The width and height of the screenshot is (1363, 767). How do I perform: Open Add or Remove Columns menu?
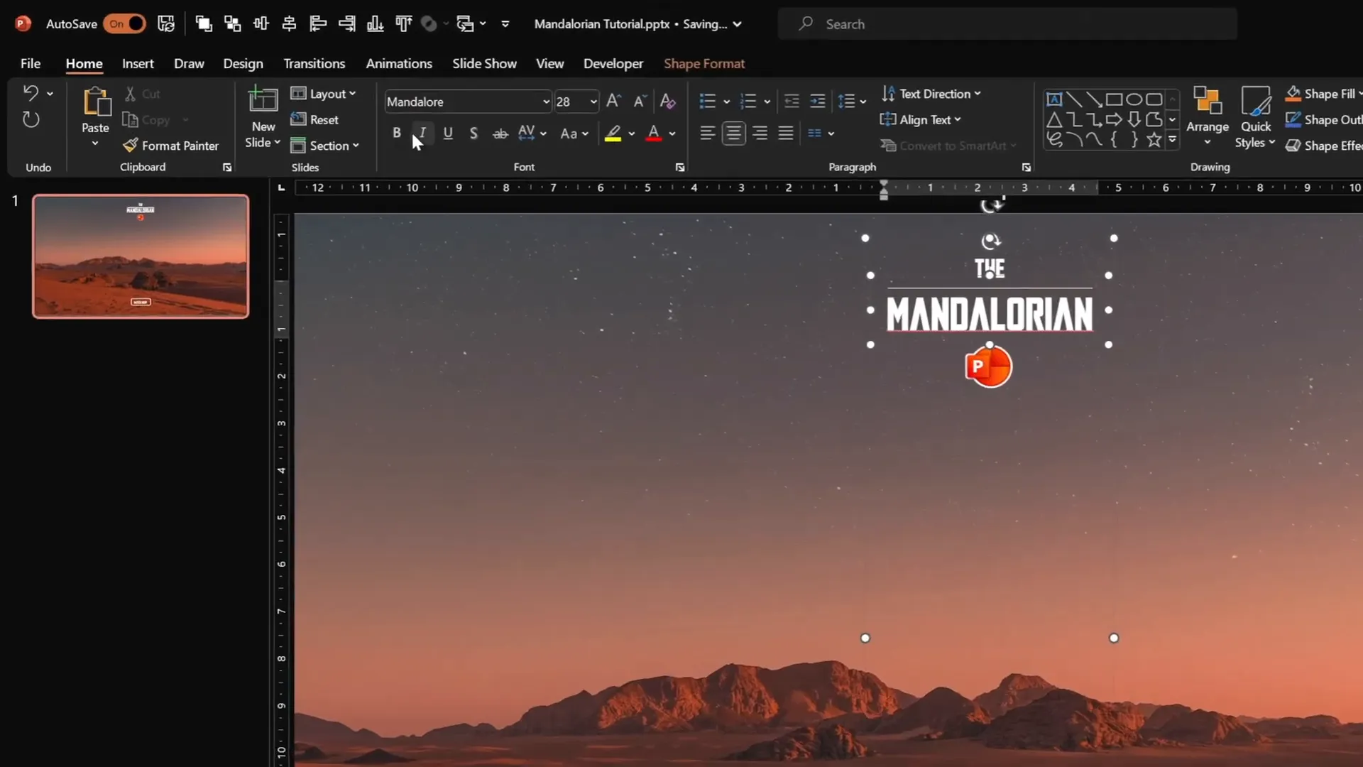(821, 133)
